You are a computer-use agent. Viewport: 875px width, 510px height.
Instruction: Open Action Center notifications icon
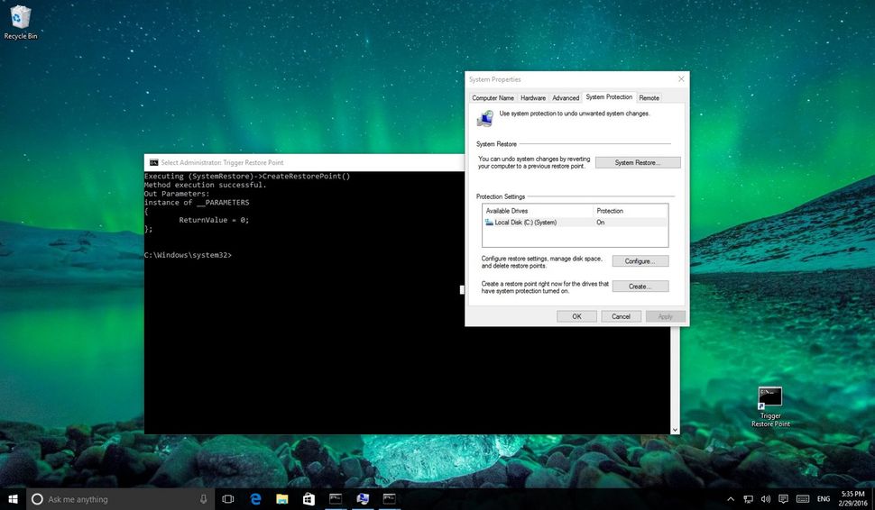tap(783, 499)
